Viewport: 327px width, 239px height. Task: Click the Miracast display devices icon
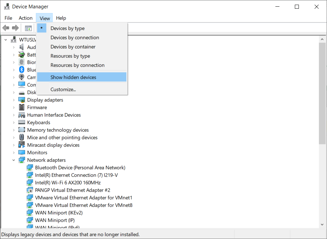pyautogui.click(x=22, y=145)
